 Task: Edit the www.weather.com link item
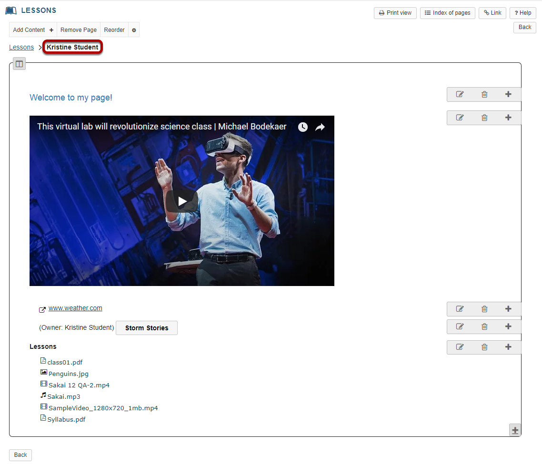[x=460, y=309]
